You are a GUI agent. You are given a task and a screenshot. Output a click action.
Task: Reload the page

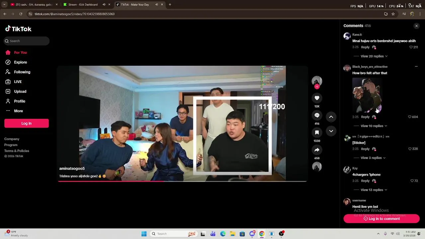tap(21, 14)
